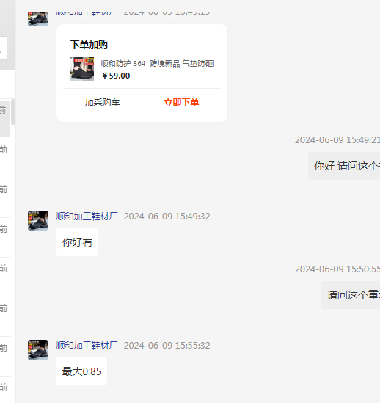Select the sent message 请问这个重

(351, 295)
